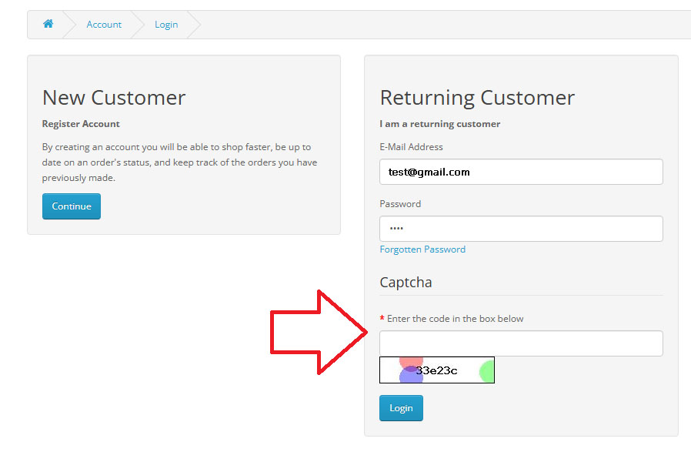This screenshot has width=691, height=462.
Task: Click the 'Enter the code in the box below' label
Action: tap(456, 319)
